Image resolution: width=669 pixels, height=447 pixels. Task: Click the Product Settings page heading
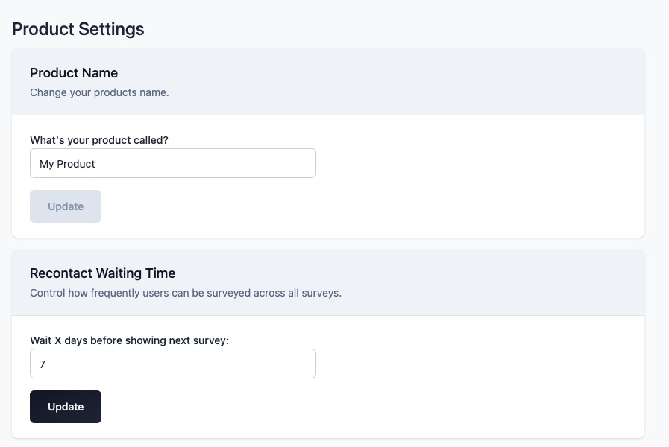point(78,29)
